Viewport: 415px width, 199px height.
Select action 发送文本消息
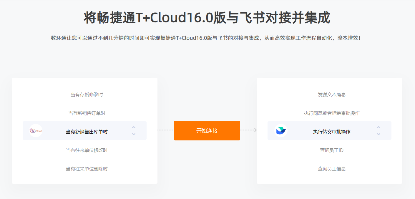coord(332,94)
